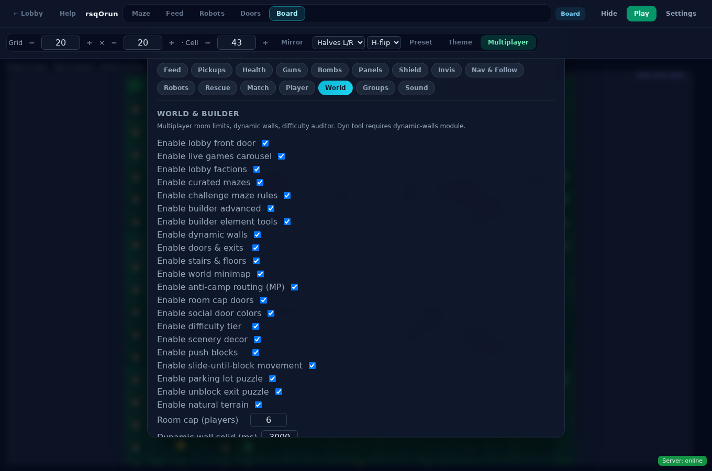Image resolution: width=712 pixels, height=471 pixels.
Task: Increase grid height with plus stepper
Action: (x=172, y=43)
